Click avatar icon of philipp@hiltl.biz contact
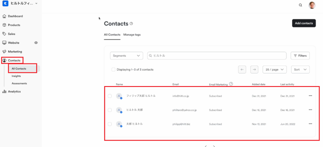Viewport: 323px width, 147px height. click(119, 124)
